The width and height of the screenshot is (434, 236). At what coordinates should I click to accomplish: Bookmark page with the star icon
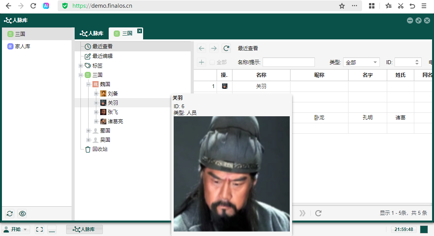pos(342,6)
